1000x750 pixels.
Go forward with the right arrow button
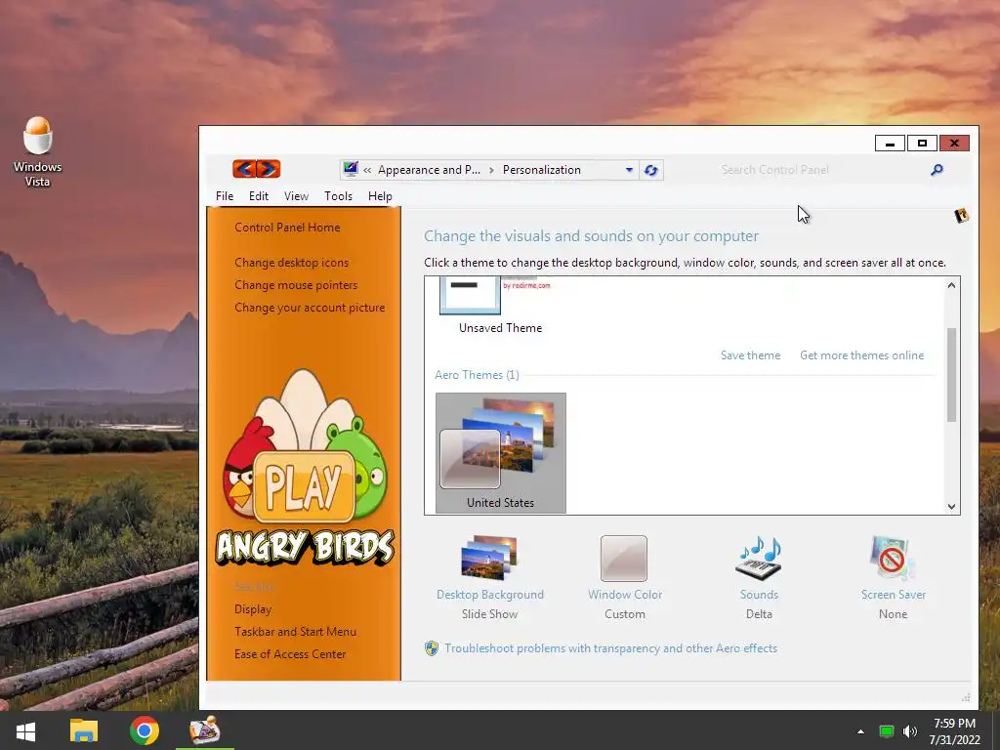(269, 169)
